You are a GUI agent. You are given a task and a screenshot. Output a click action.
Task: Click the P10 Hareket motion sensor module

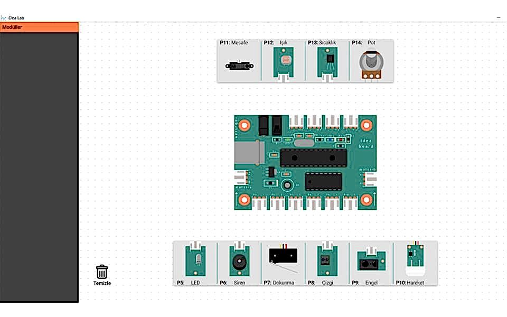click(416, 259)
